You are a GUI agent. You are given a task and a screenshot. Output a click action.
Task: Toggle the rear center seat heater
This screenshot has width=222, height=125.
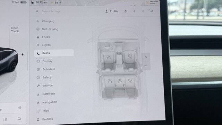tap(119, 81)
